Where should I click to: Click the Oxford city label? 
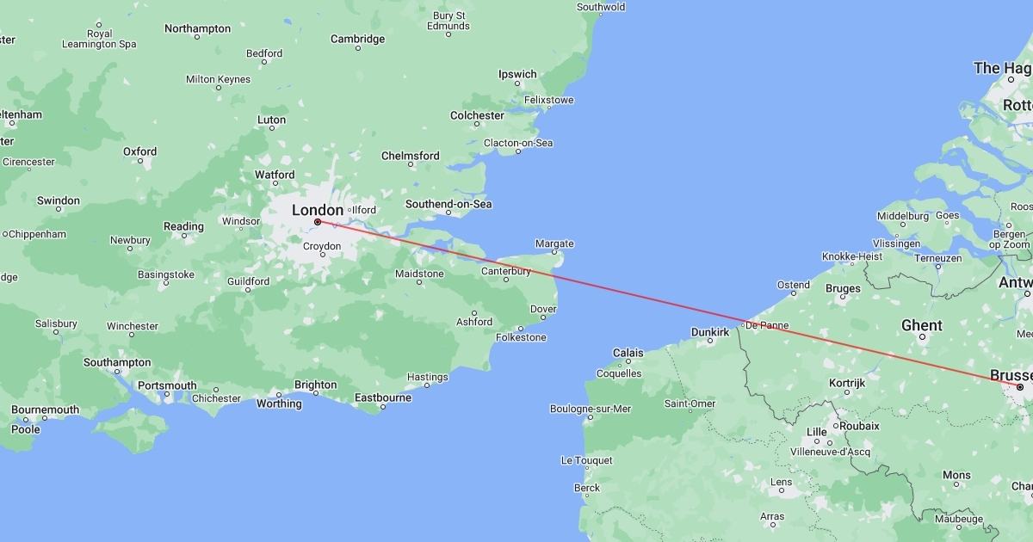[x=139, y=151]
